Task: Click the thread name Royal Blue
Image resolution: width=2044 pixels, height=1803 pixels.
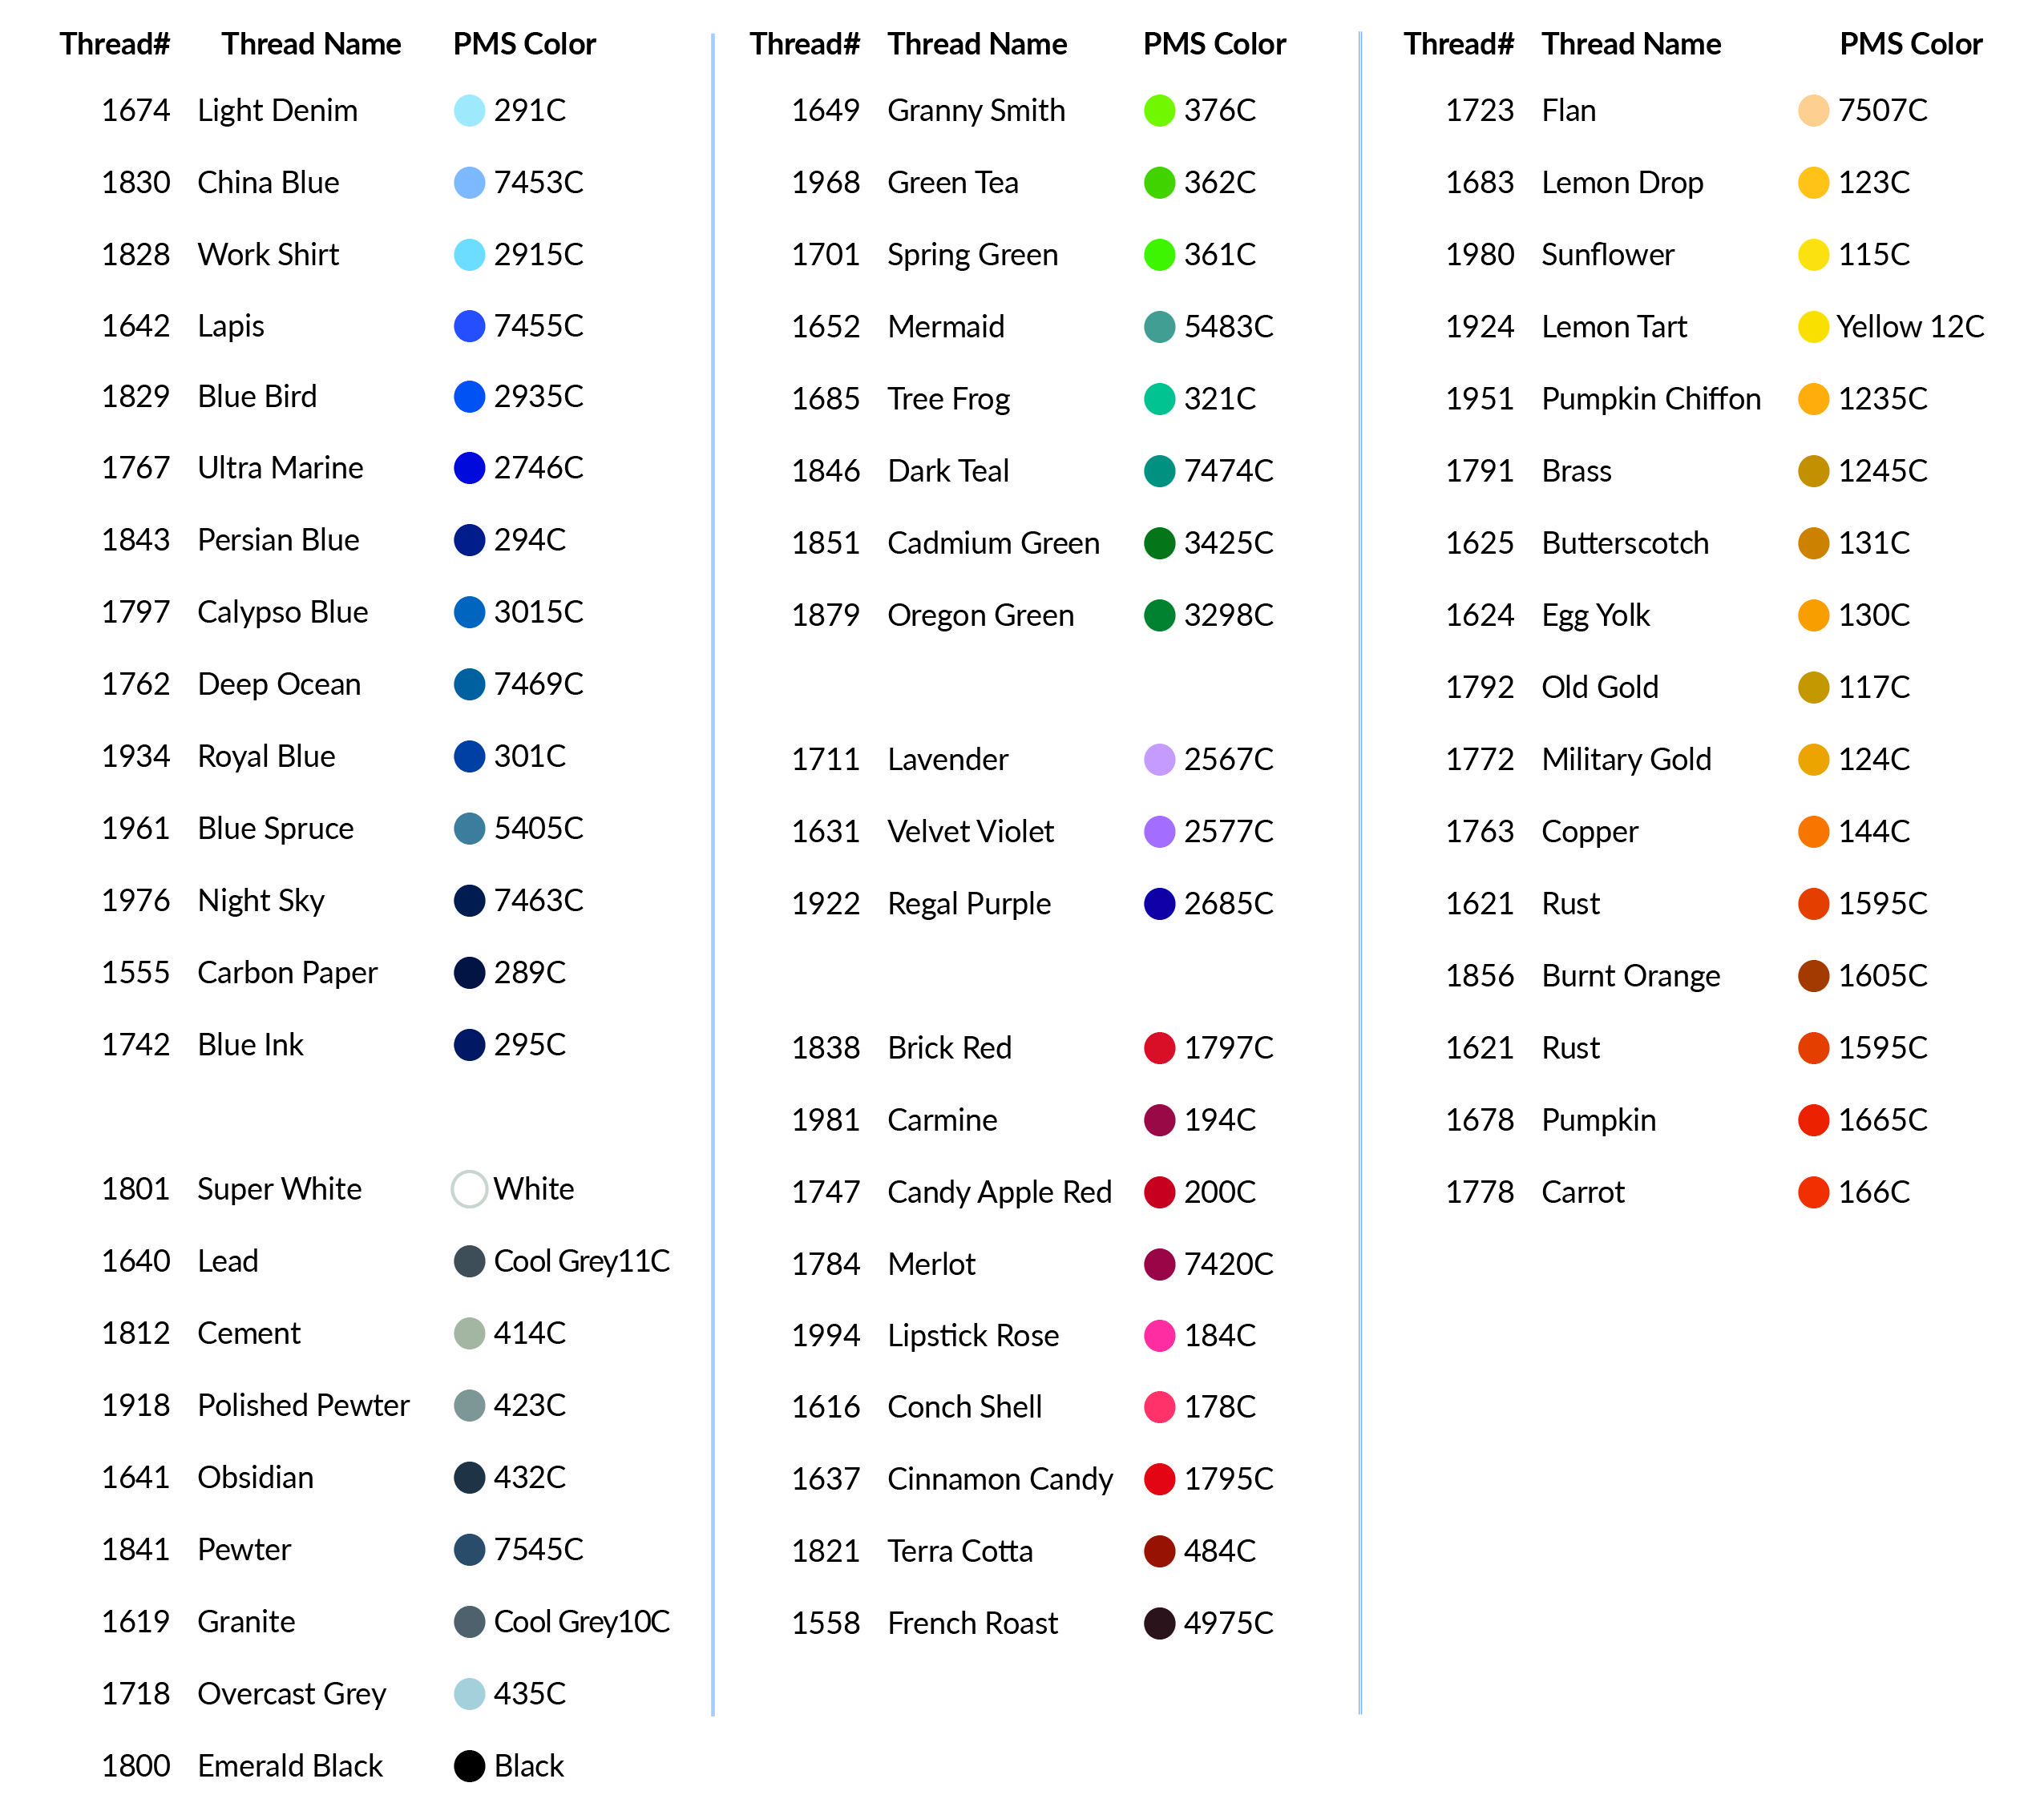Action: (266, 756)
